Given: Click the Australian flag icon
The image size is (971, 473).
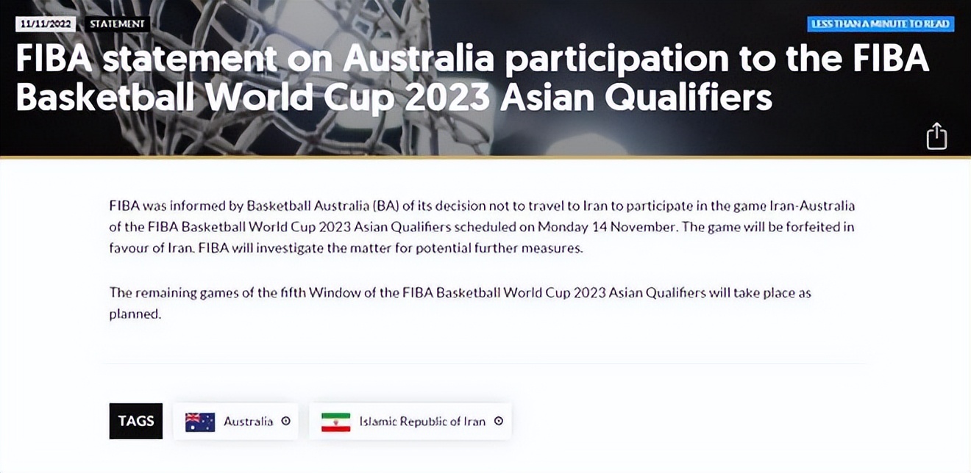Looking at the screenshot, I should pyautogui.click(x=200, y=422).
